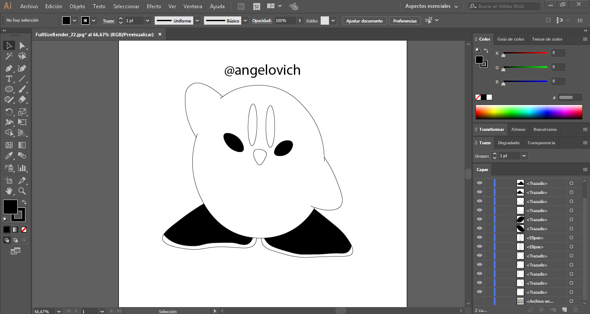Click the hex color field 000000
Screen dimensions: 590x314
pyautogui.click(x=570, y=98)
